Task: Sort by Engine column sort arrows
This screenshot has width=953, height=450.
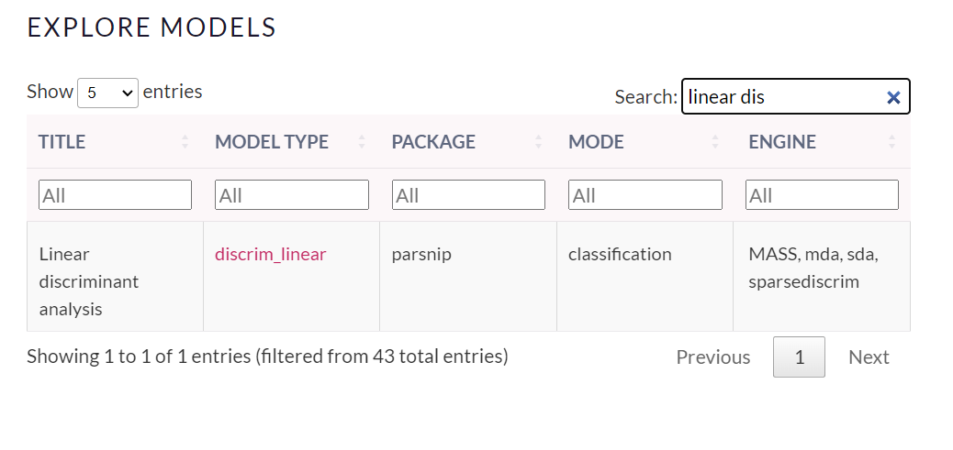Action: (x=892, y=142)
